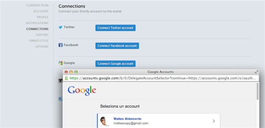Select Notifications in the sidebar
The height and width of the screenshot is (128, 265).
pos(37,23)
